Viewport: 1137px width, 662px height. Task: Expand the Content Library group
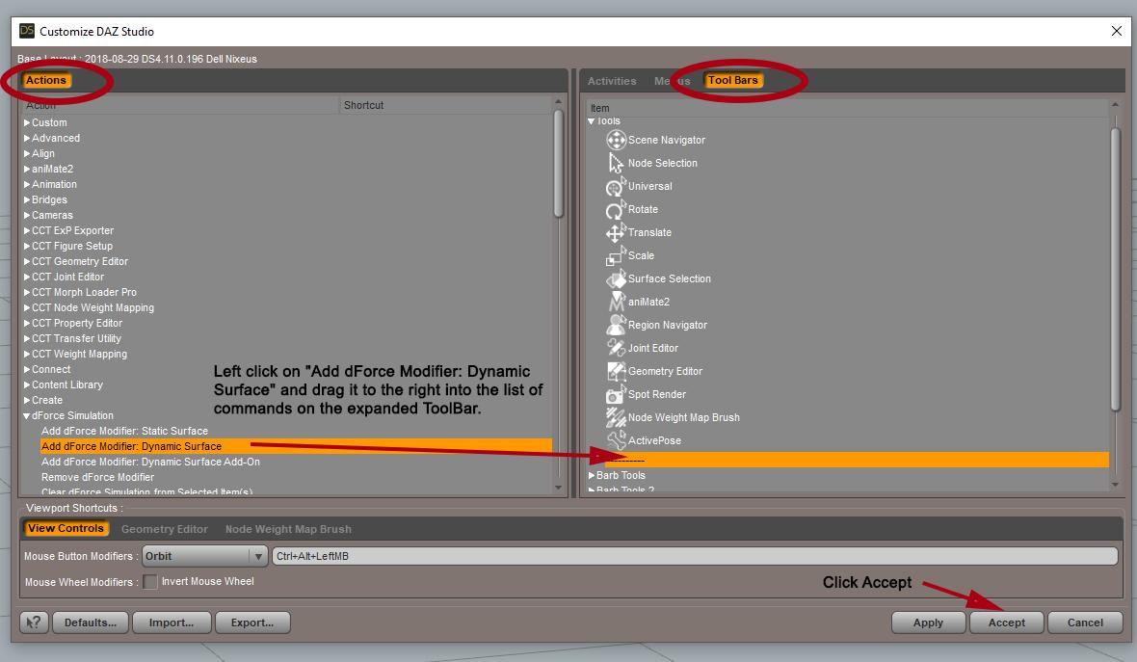pyautogui.click(x=27, y=384)
